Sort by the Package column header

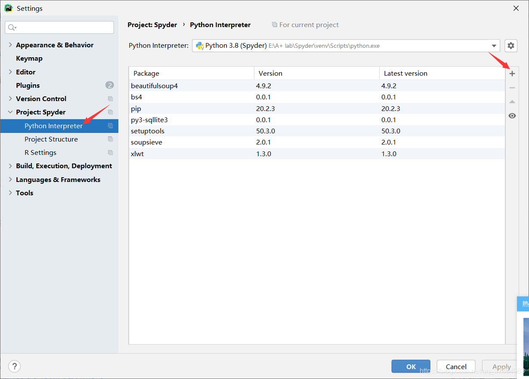pos(192,73)
